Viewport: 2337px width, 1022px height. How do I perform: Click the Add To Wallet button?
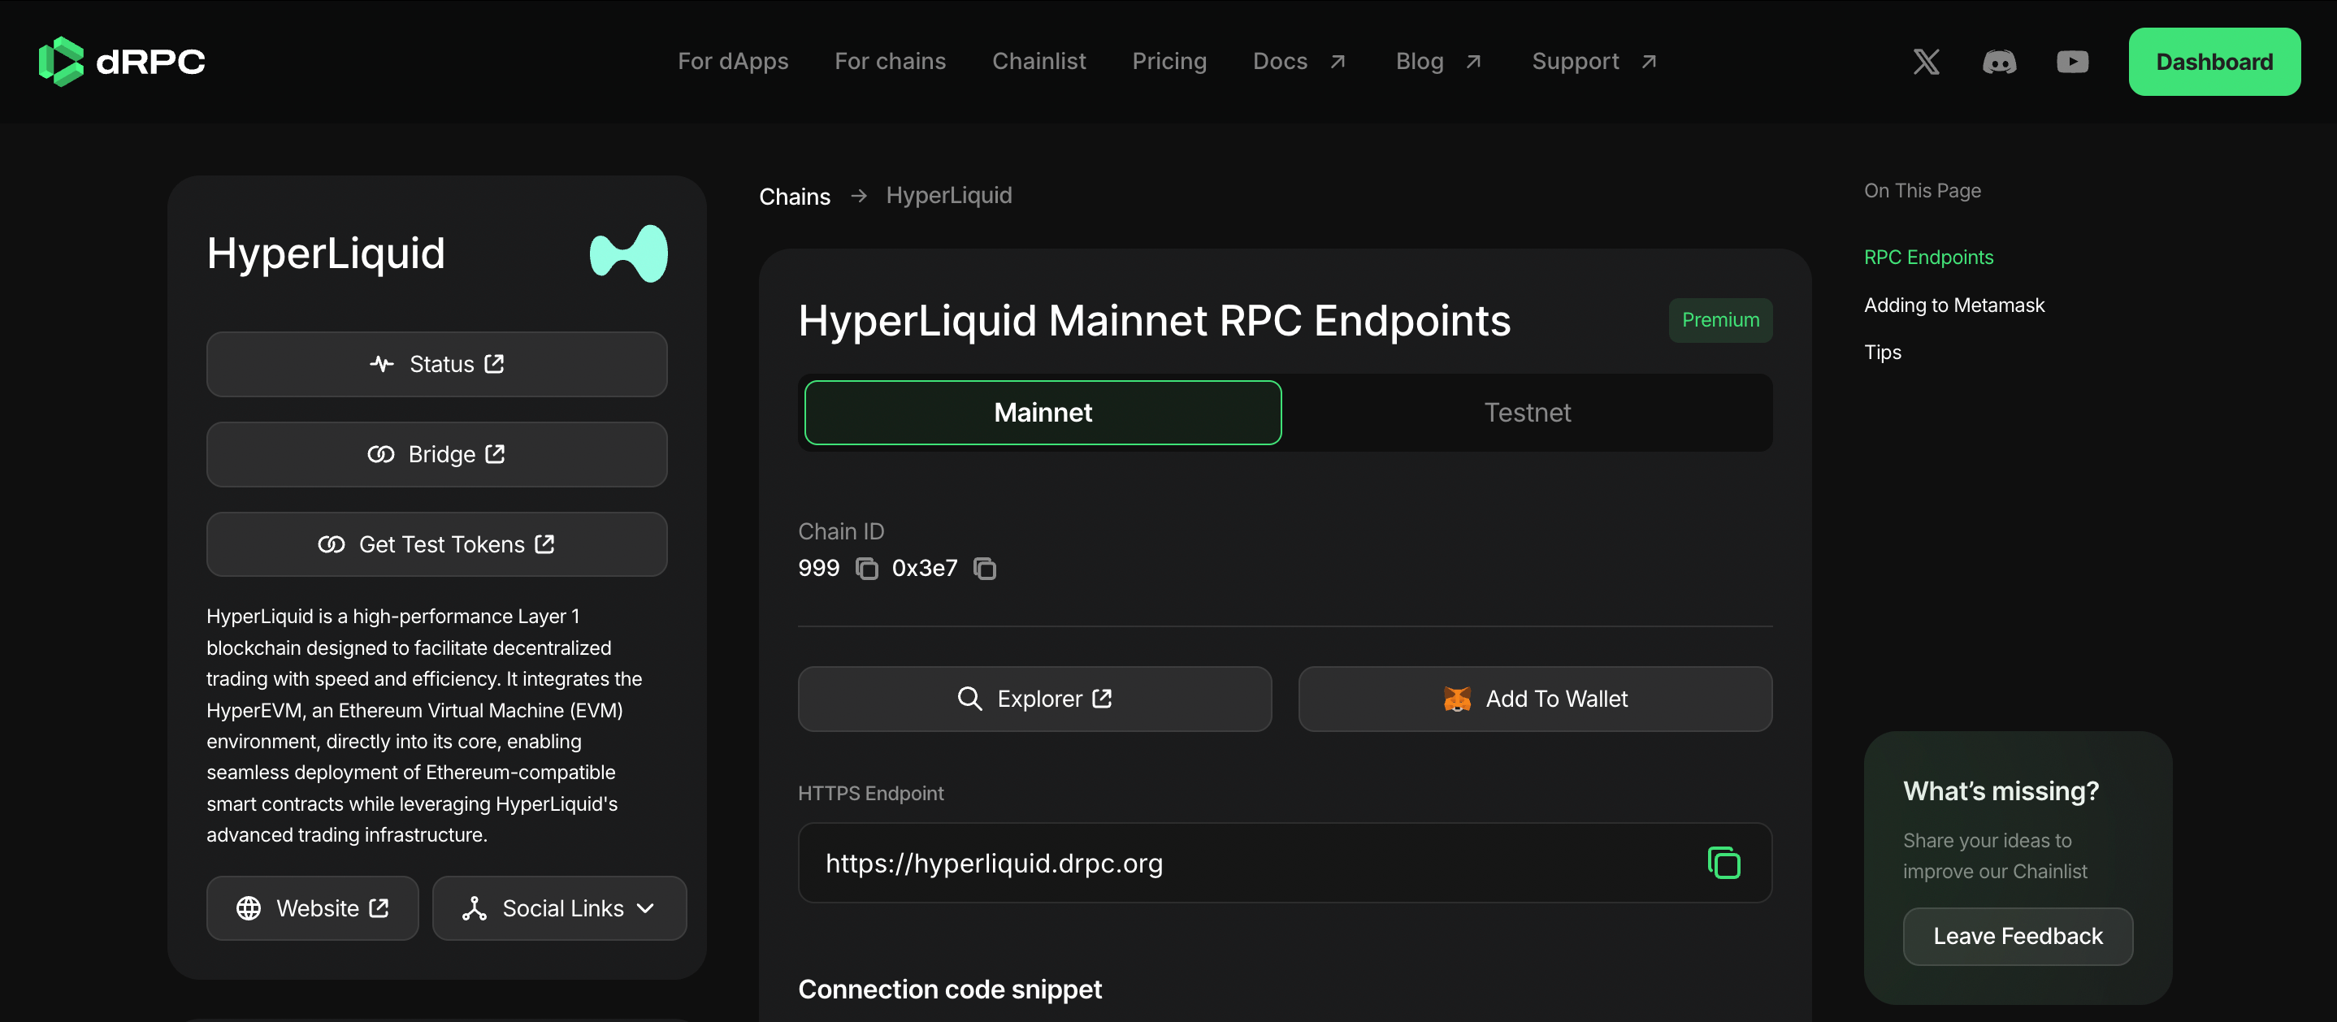coord(1534,699)
